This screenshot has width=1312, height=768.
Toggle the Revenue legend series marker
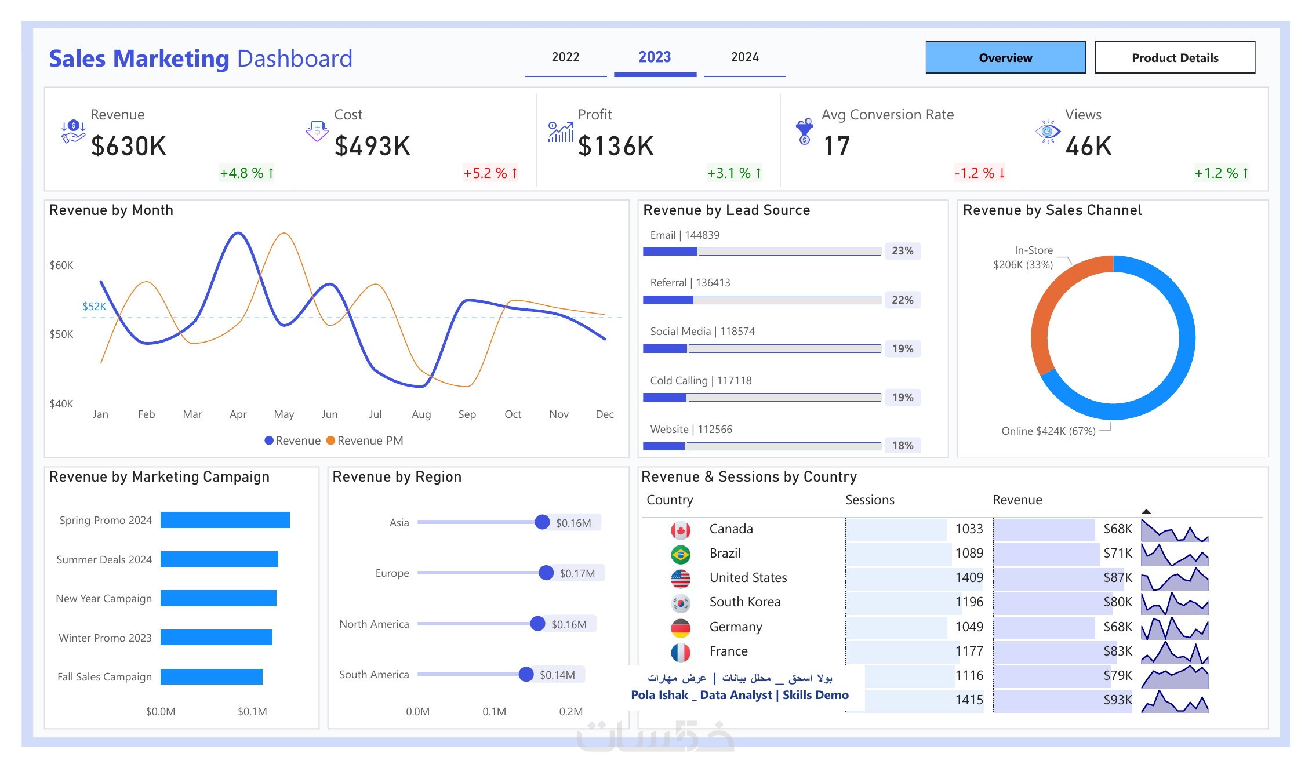coord(269,441)
